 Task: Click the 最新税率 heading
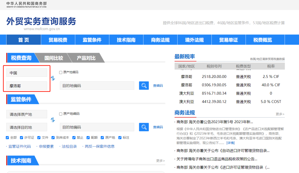[x=185, y=57]
